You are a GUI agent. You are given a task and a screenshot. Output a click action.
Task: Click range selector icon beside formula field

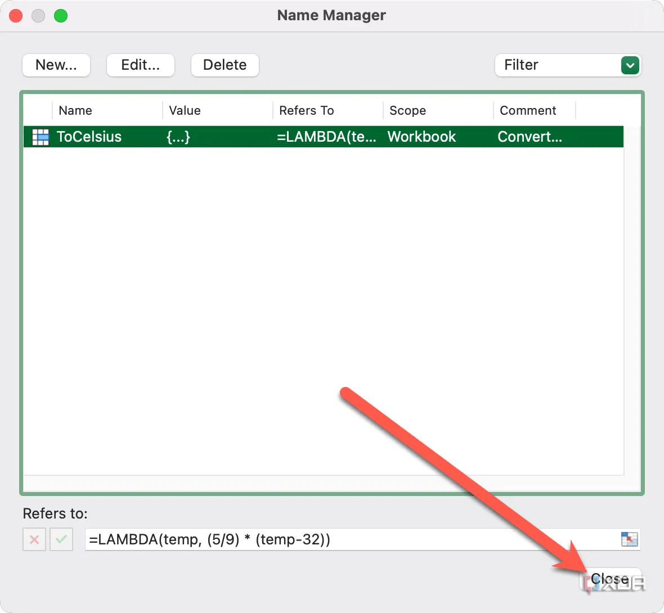(x=630, y=539)
